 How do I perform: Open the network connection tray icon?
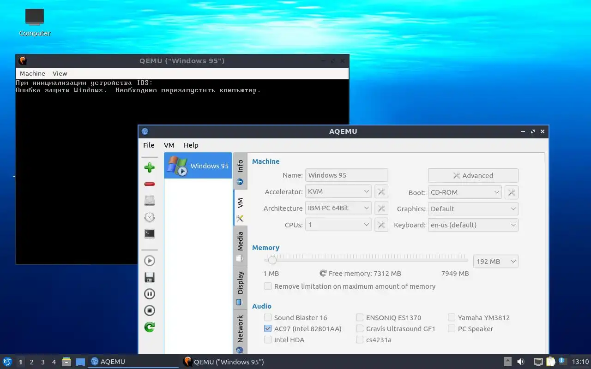point(538,362)
